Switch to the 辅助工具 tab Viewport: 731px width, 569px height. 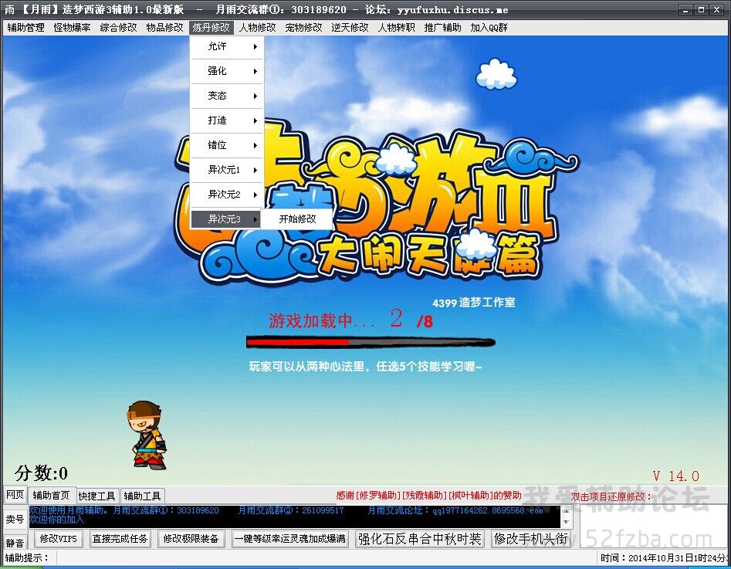tap(142, 496)
